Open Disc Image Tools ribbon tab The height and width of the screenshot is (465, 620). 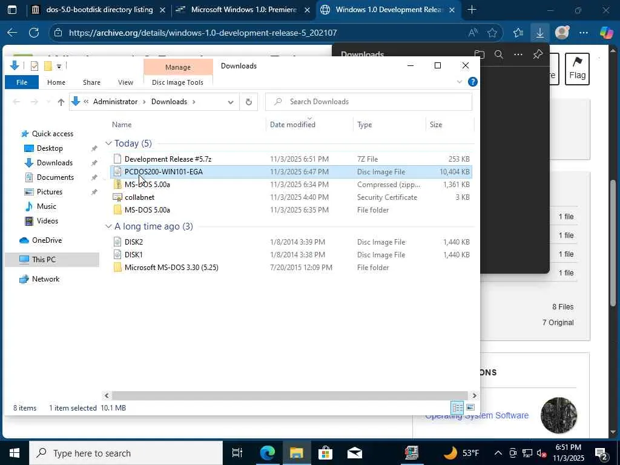point(177,82)
